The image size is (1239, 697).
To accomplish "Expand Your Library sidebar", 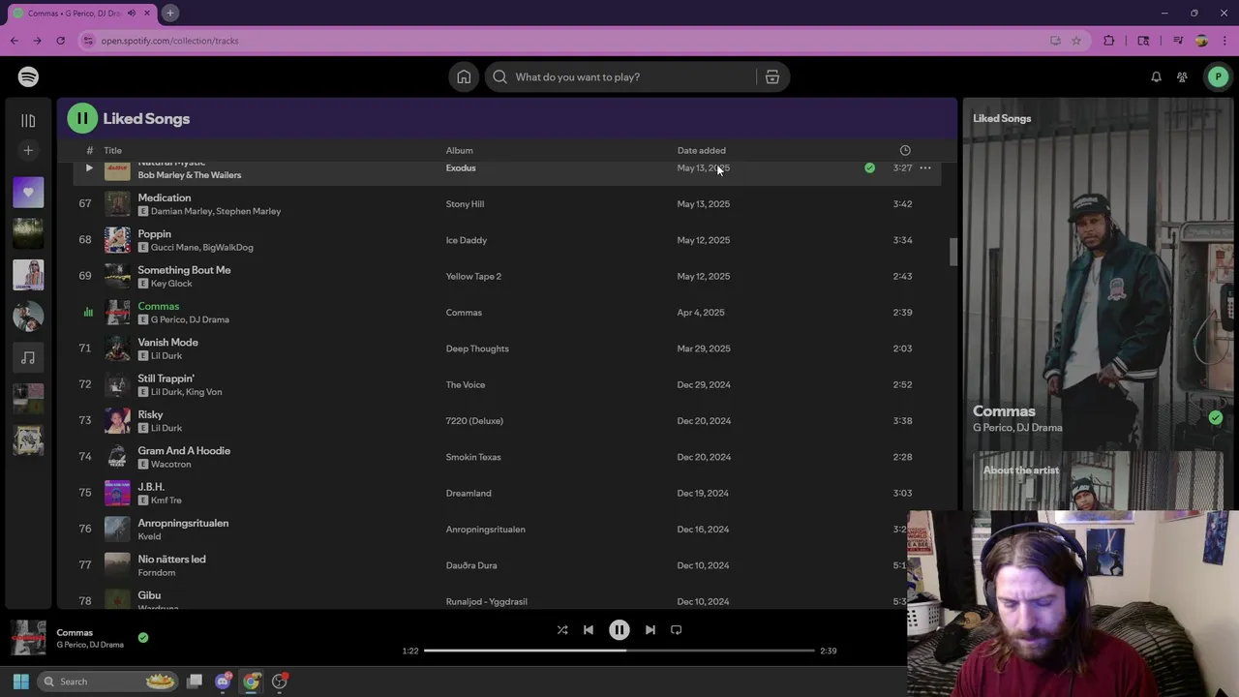I will point(28,120).
